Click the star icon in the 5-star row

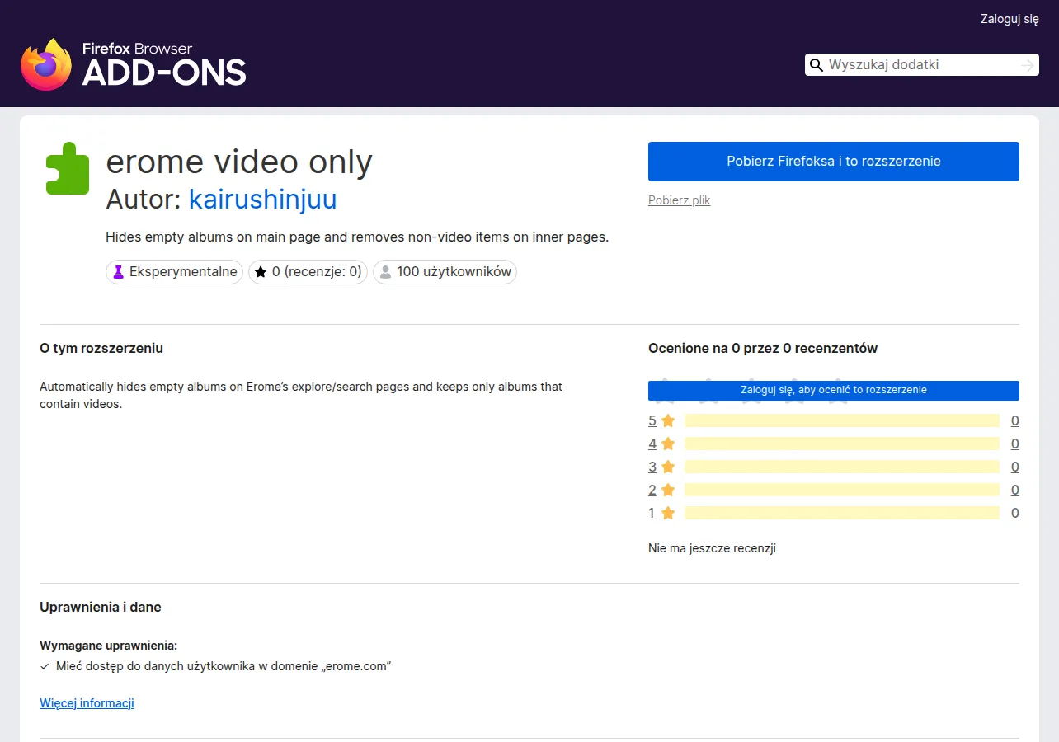point(668,420)
